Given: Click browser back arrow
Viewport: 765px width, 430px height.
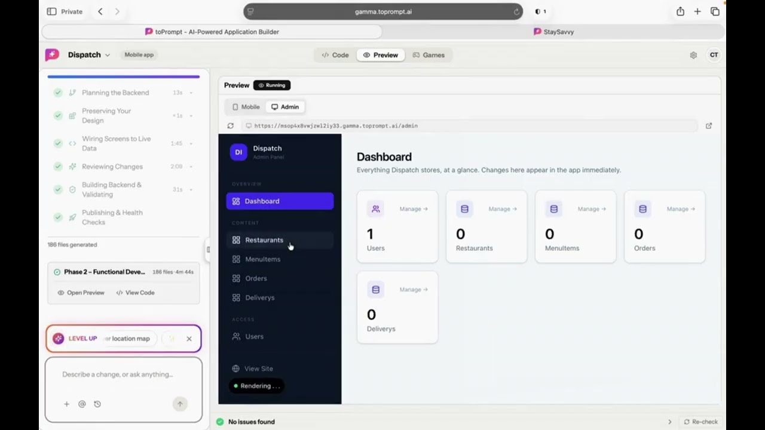Looking at the screenshot, I should (100, 11).
